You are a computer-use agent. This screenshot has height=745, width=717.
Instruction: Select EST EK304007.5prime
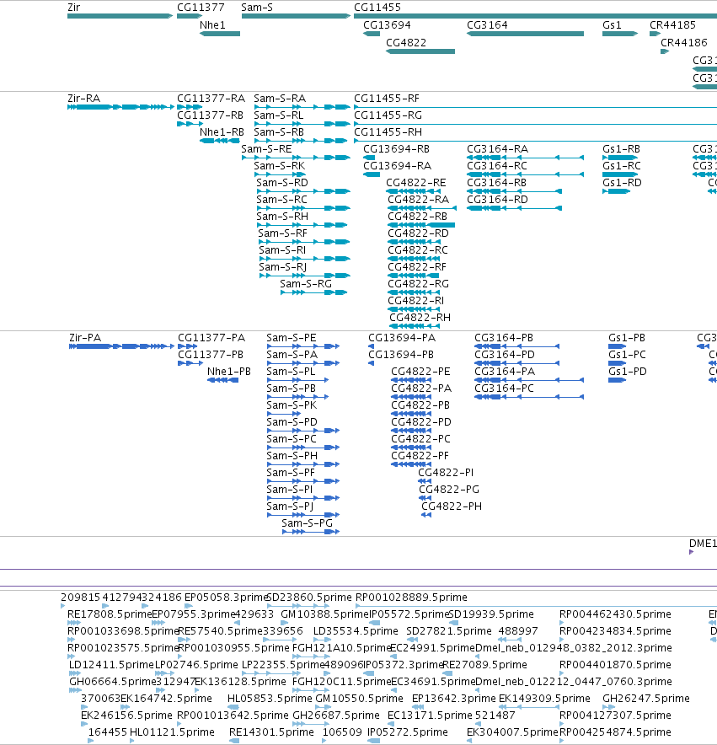[512, 732]
